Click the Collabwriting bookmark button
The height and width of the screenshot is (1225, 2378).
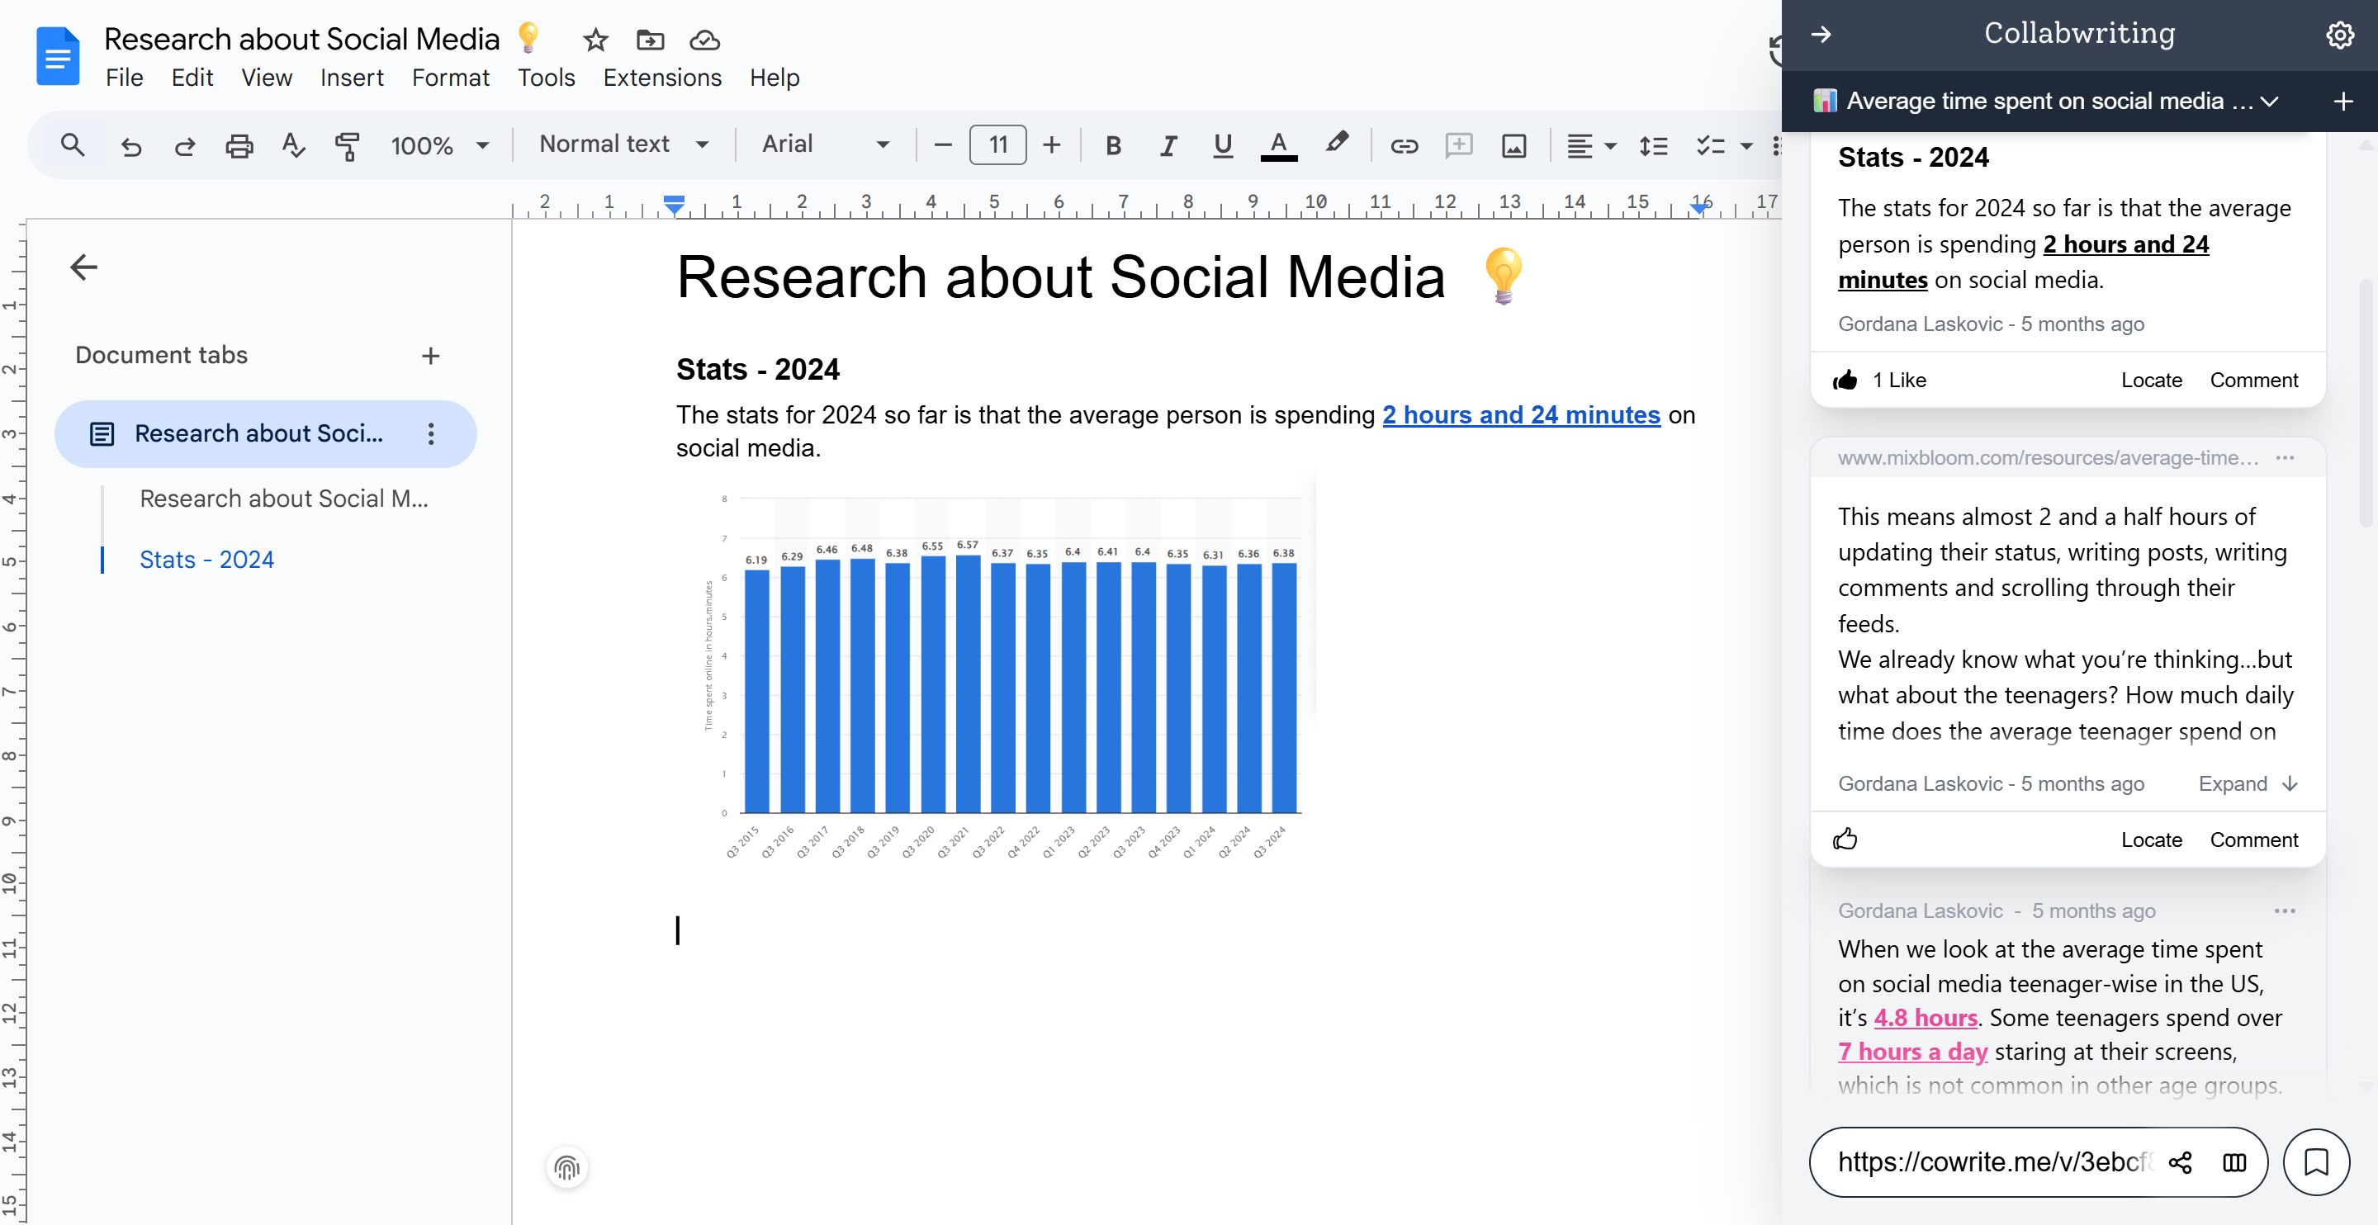[2316, 1162]
